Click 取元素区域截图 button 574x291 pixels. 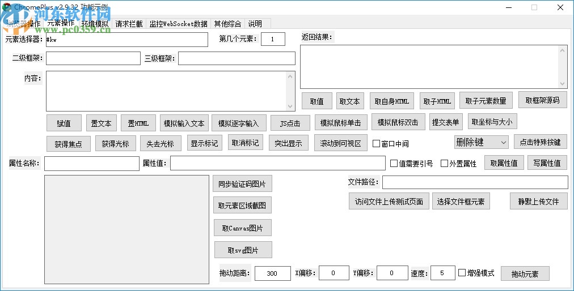tap(242, 206)
